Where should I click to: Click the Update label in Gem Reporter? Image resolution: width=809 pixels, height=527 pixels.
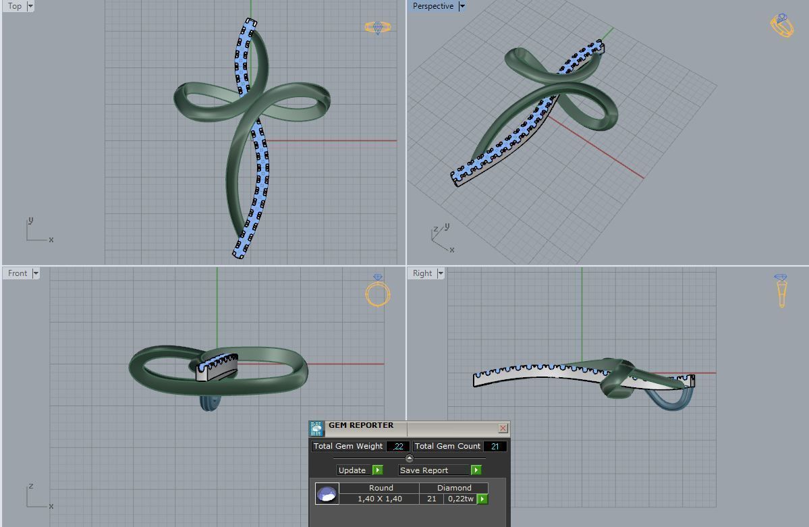click(x=352, y=470)
